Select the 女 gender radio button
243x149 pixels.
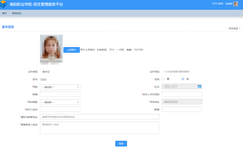183,79
